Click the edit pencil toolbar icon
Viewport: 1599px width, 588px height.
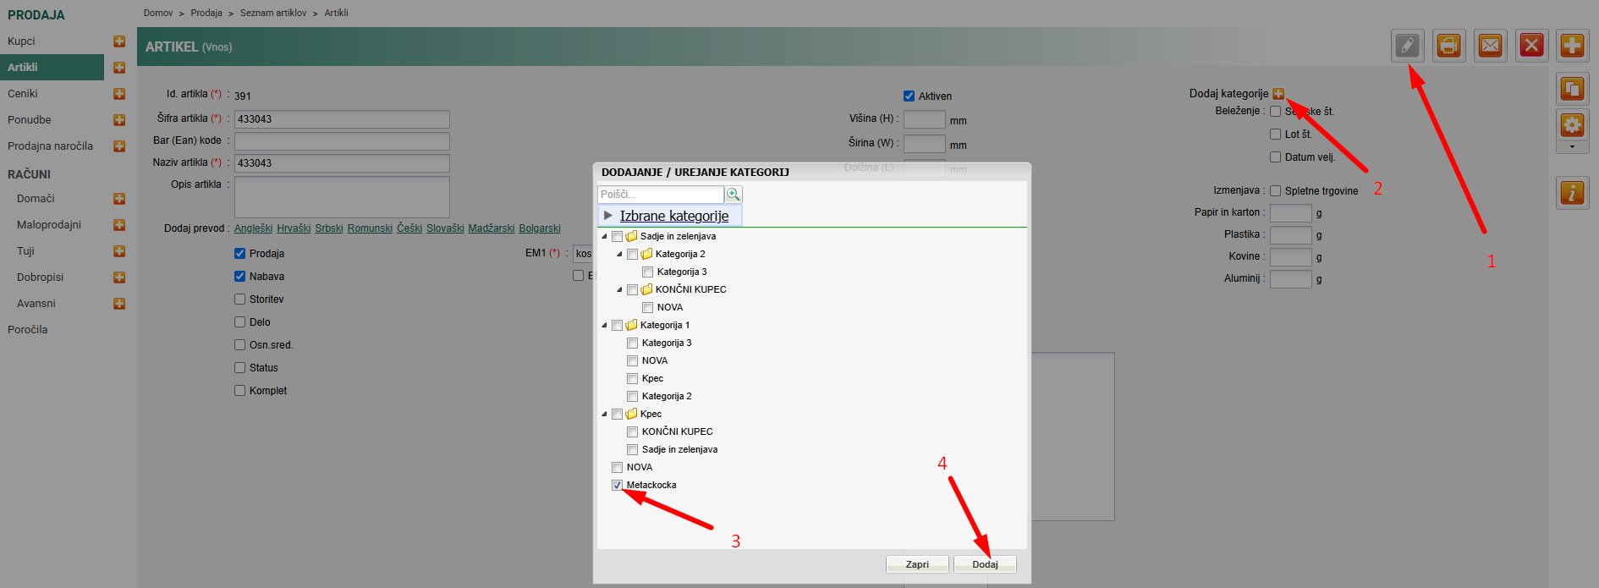(x=1408, y=46)
